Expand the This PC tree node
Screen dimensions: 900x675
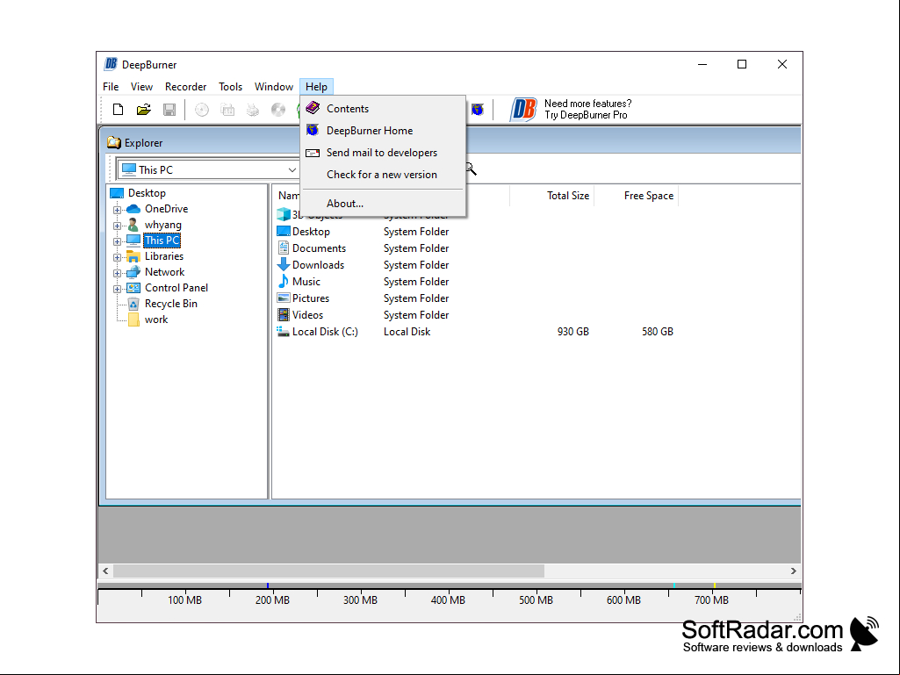pyautogui.click(x=117, y=241)
